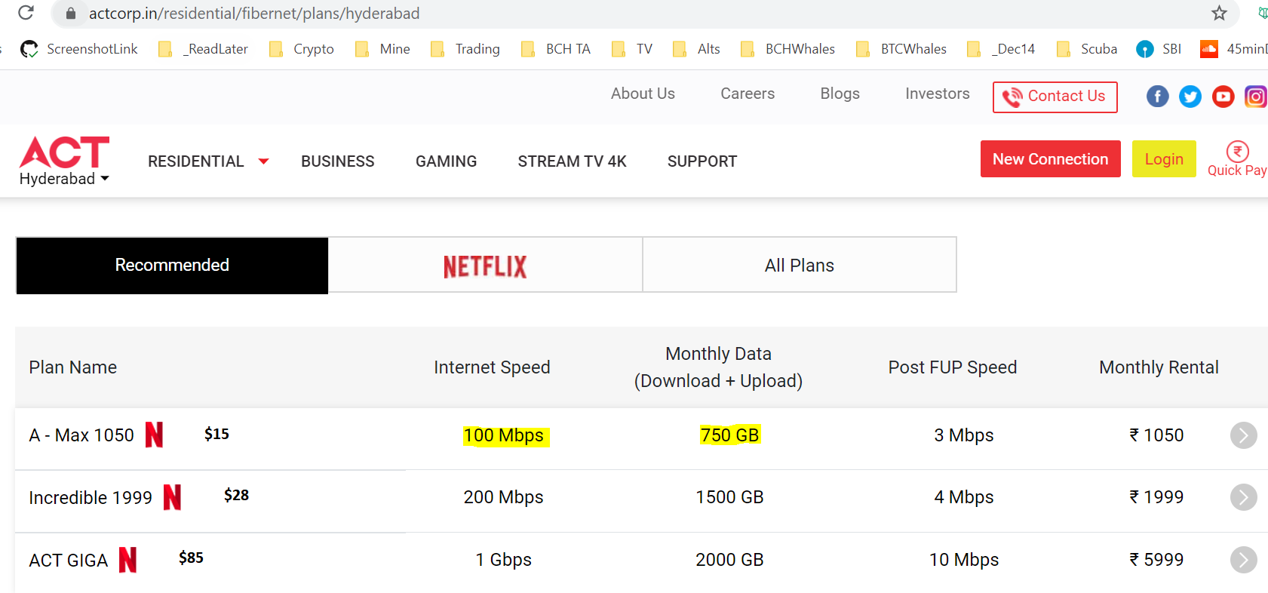
Task: Expand the ACT GIGA plan arrow
Action: coord(1243,560)
